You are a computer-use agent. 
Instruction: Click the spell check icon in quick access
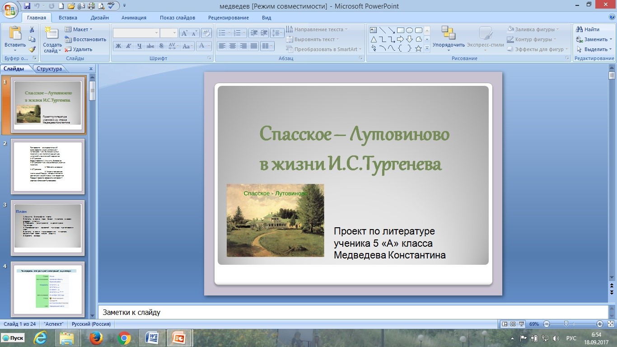point(112,6)
